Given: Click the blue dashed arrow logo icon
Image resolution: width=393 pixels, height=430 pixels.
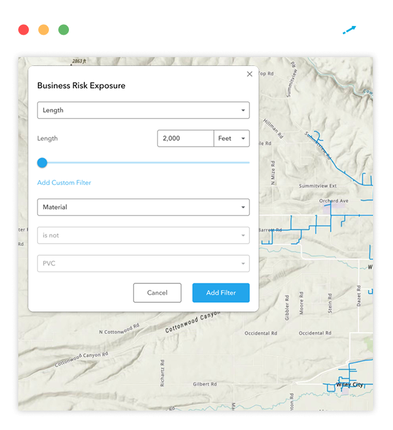Looking at the screenshot, I should (x=349, y=30).
